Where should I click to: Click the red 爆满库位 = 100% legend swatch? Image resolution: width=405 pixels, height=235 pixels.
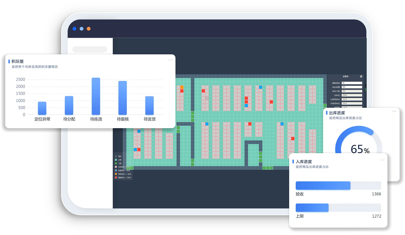click(x=116, y=178)
